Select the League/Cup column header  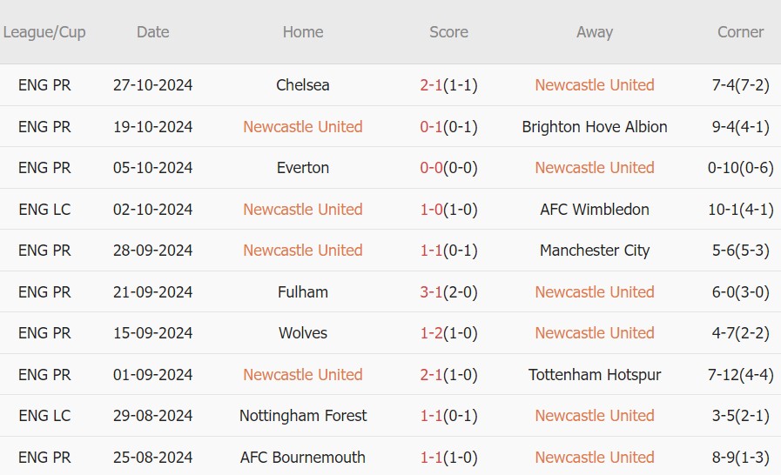pos(44,32)
